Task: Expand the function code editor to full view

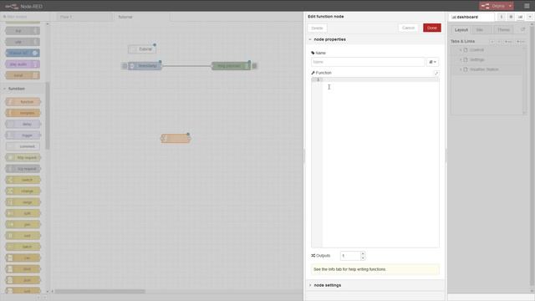Action: click(436, 73)
